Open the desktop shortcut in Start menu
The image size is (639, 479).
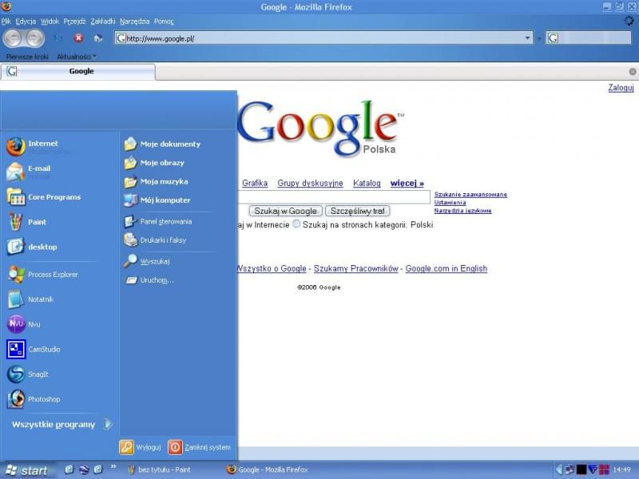click(33, 247)
